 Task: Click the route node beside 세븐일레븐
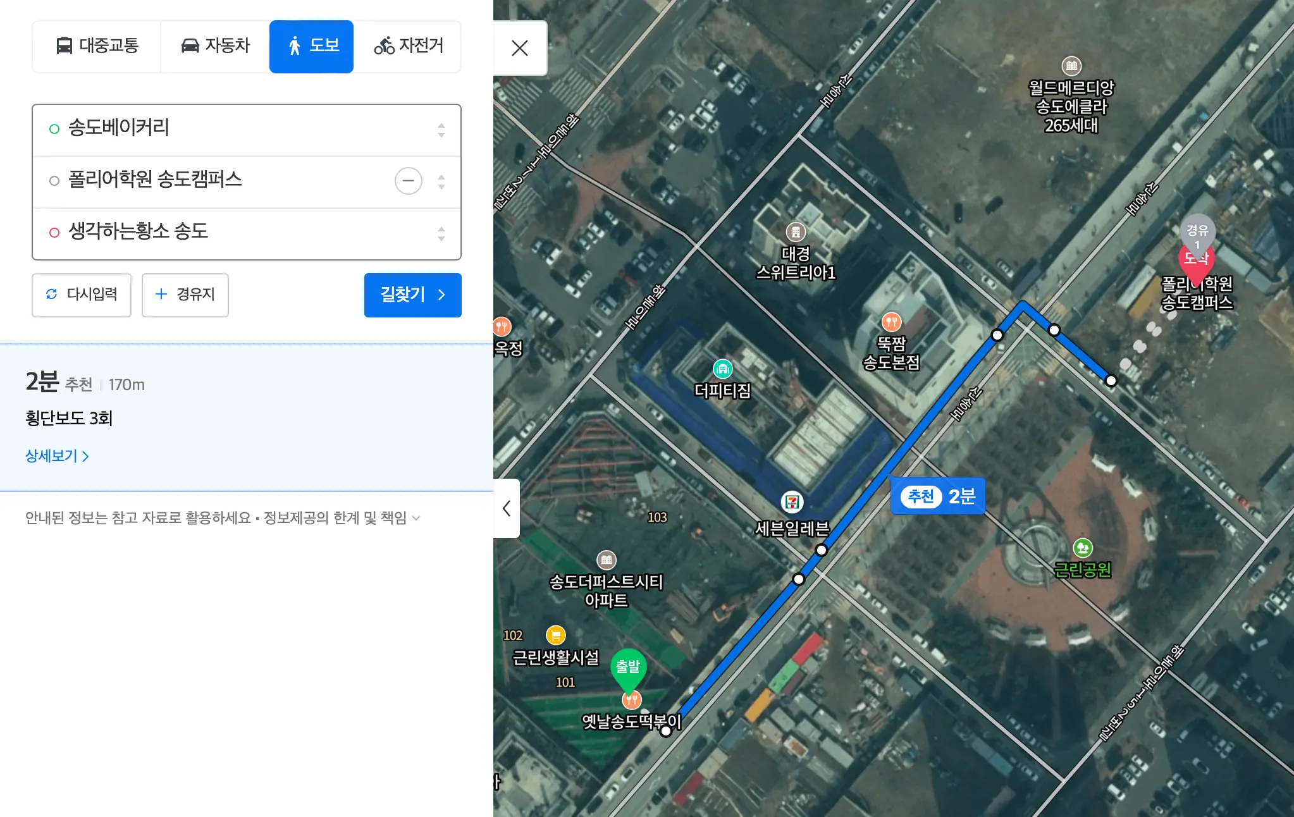tap(821, 550)
